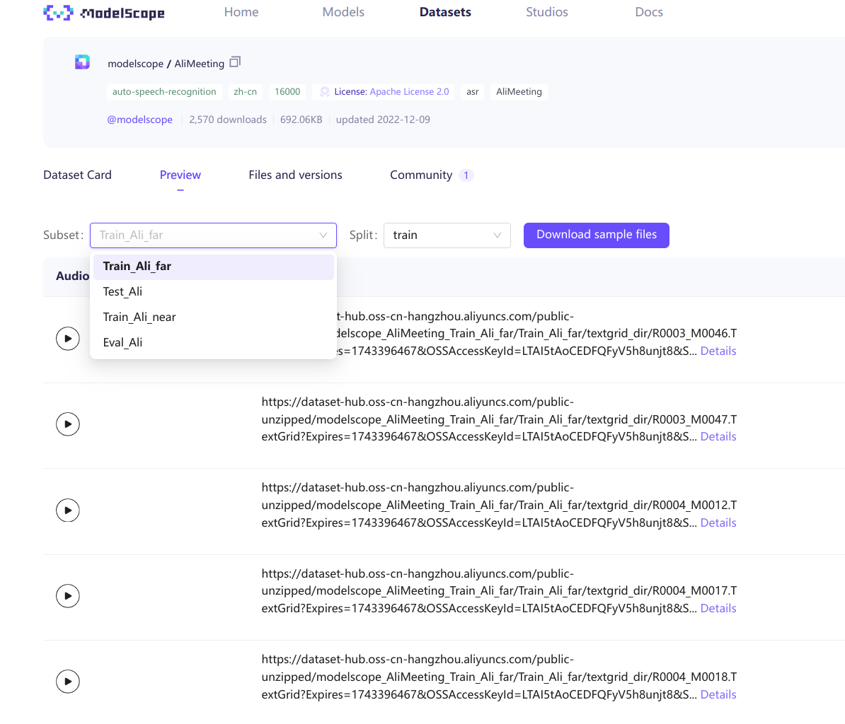845x724 pixels.
Task: Collapse the Subset dropdown arrow
Action: [x=323, y=235]
